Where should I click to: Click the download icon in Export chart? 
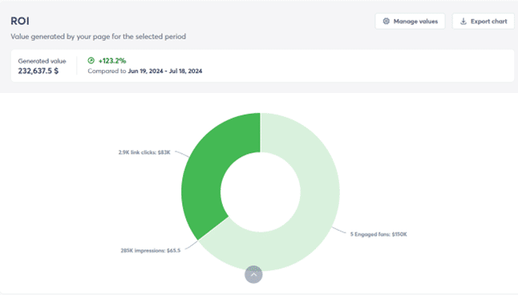point(463,22)
